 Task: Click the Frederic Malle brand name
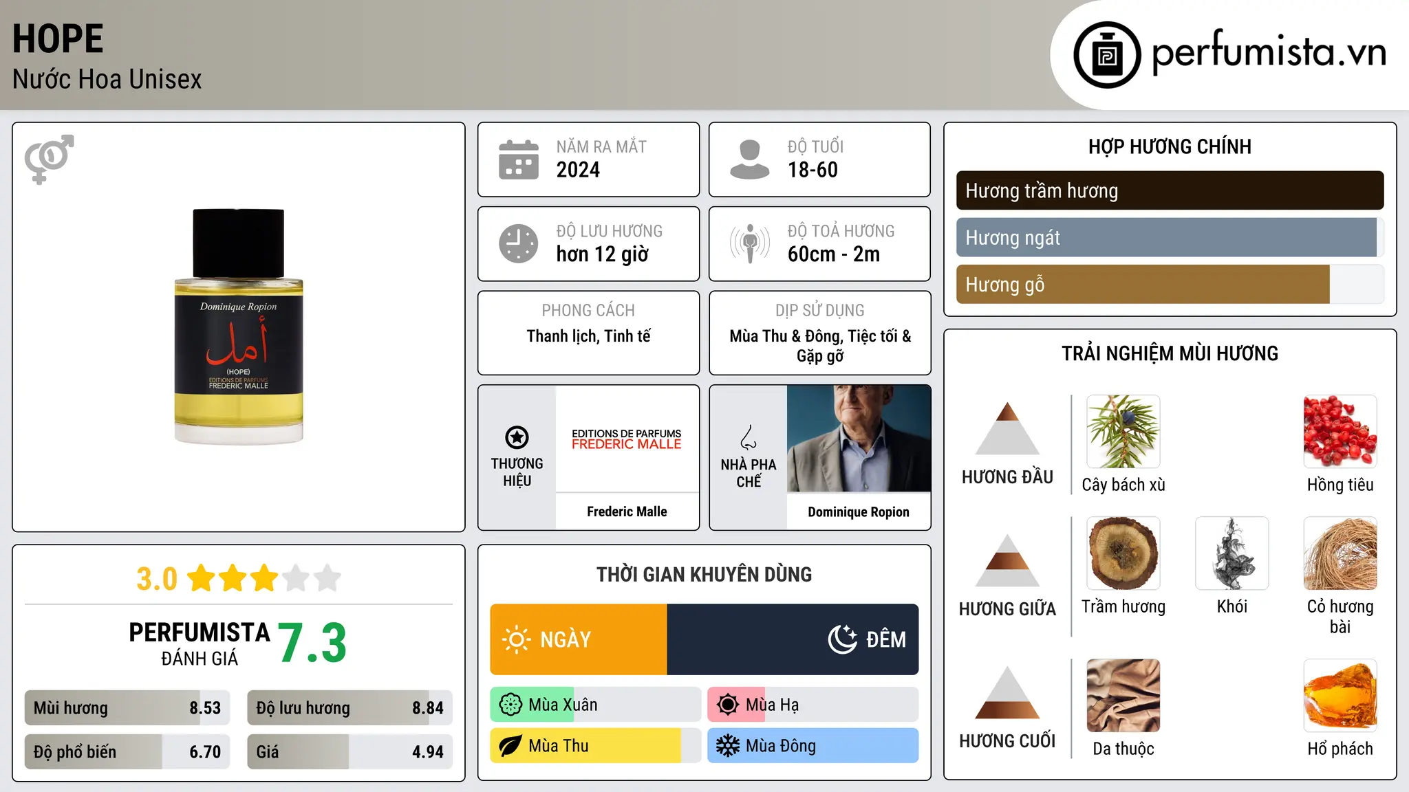pos(627,511)
